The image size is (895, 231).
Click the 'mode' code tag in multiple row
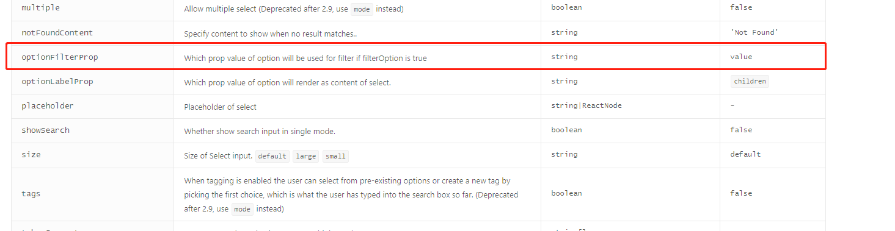(362, 10)
